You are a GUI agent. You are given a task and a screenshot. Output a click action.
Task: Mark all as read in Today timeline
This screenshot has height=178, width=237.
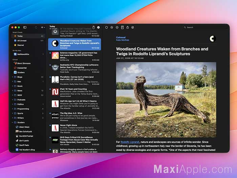point(93,27)
